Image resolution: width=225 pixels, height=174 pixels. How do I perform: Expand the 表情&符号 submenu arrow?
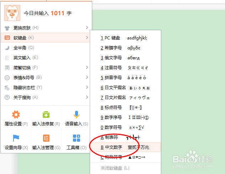click(87, 77)
